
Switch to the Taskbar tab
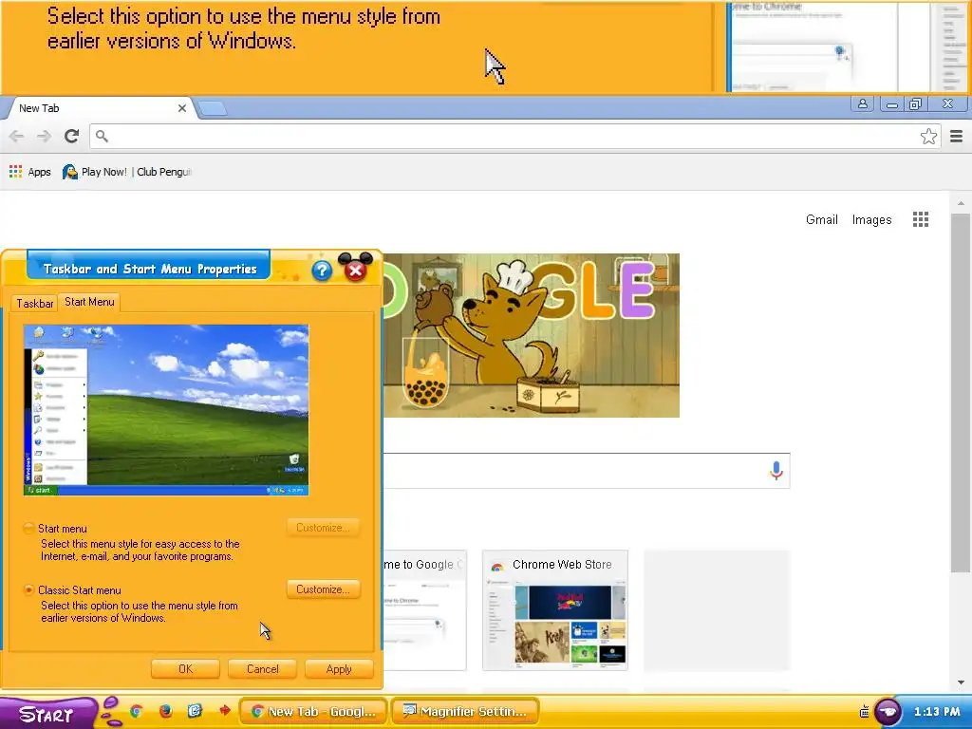(35, 303)
